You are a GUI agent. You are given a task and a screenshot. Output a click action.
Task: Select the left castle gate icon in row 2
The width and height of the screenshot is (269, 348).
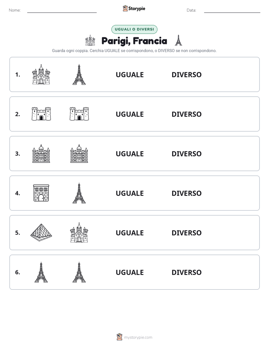pos(41,114)
